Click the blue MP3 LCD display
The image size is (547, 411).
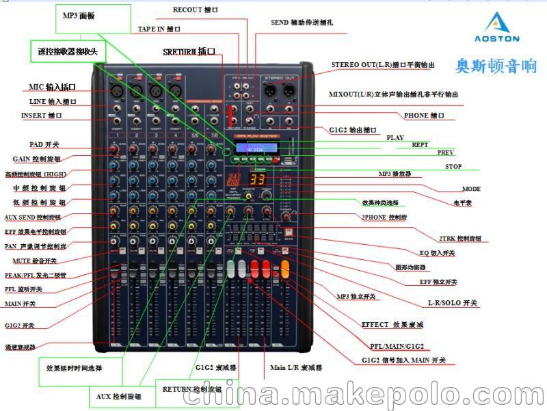tap(257, 148)
